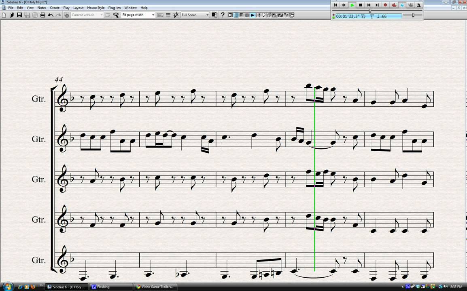Click the green playback line in the score
467x291 pixels.
point(314,179)
